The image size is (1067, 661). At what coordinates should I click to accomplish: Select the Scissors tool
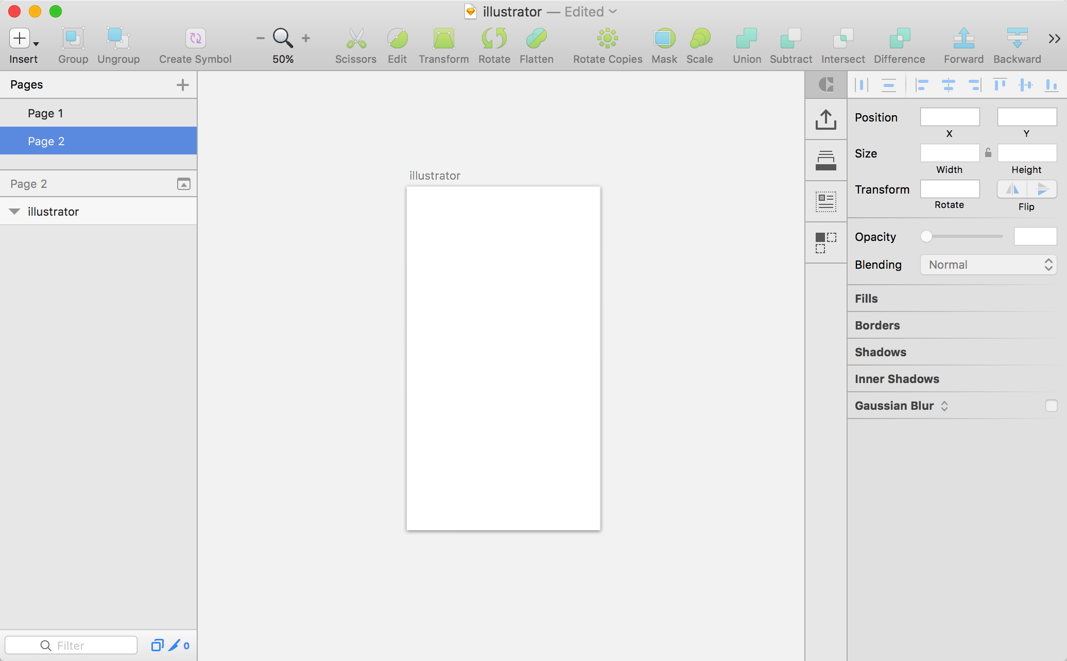click(x=356, y=39)
